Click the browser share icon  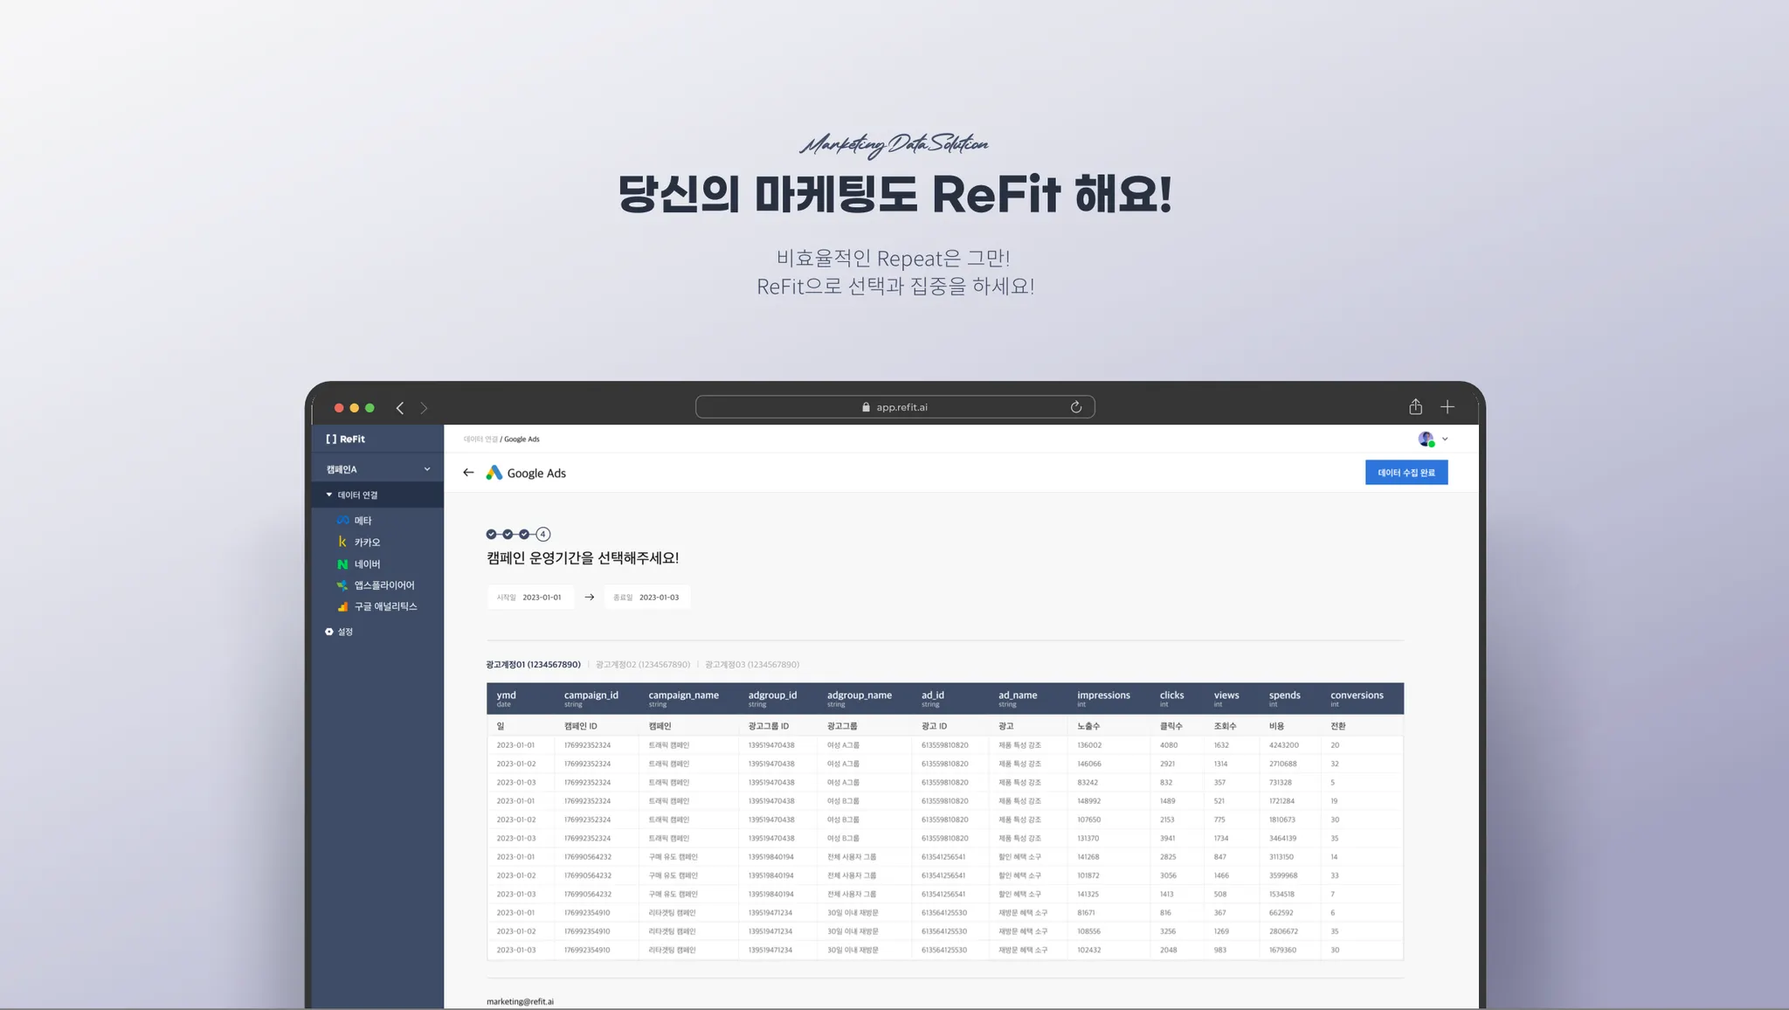point(1415,407)
